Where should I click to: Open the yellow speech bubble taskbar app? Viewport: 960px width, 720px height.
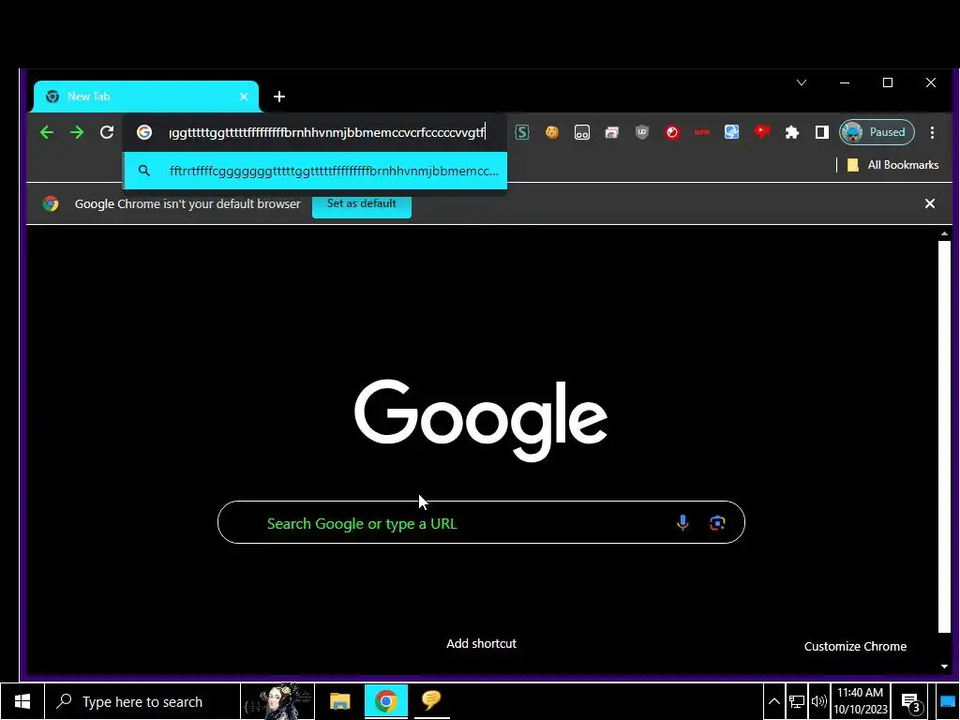tap(431, 700)
